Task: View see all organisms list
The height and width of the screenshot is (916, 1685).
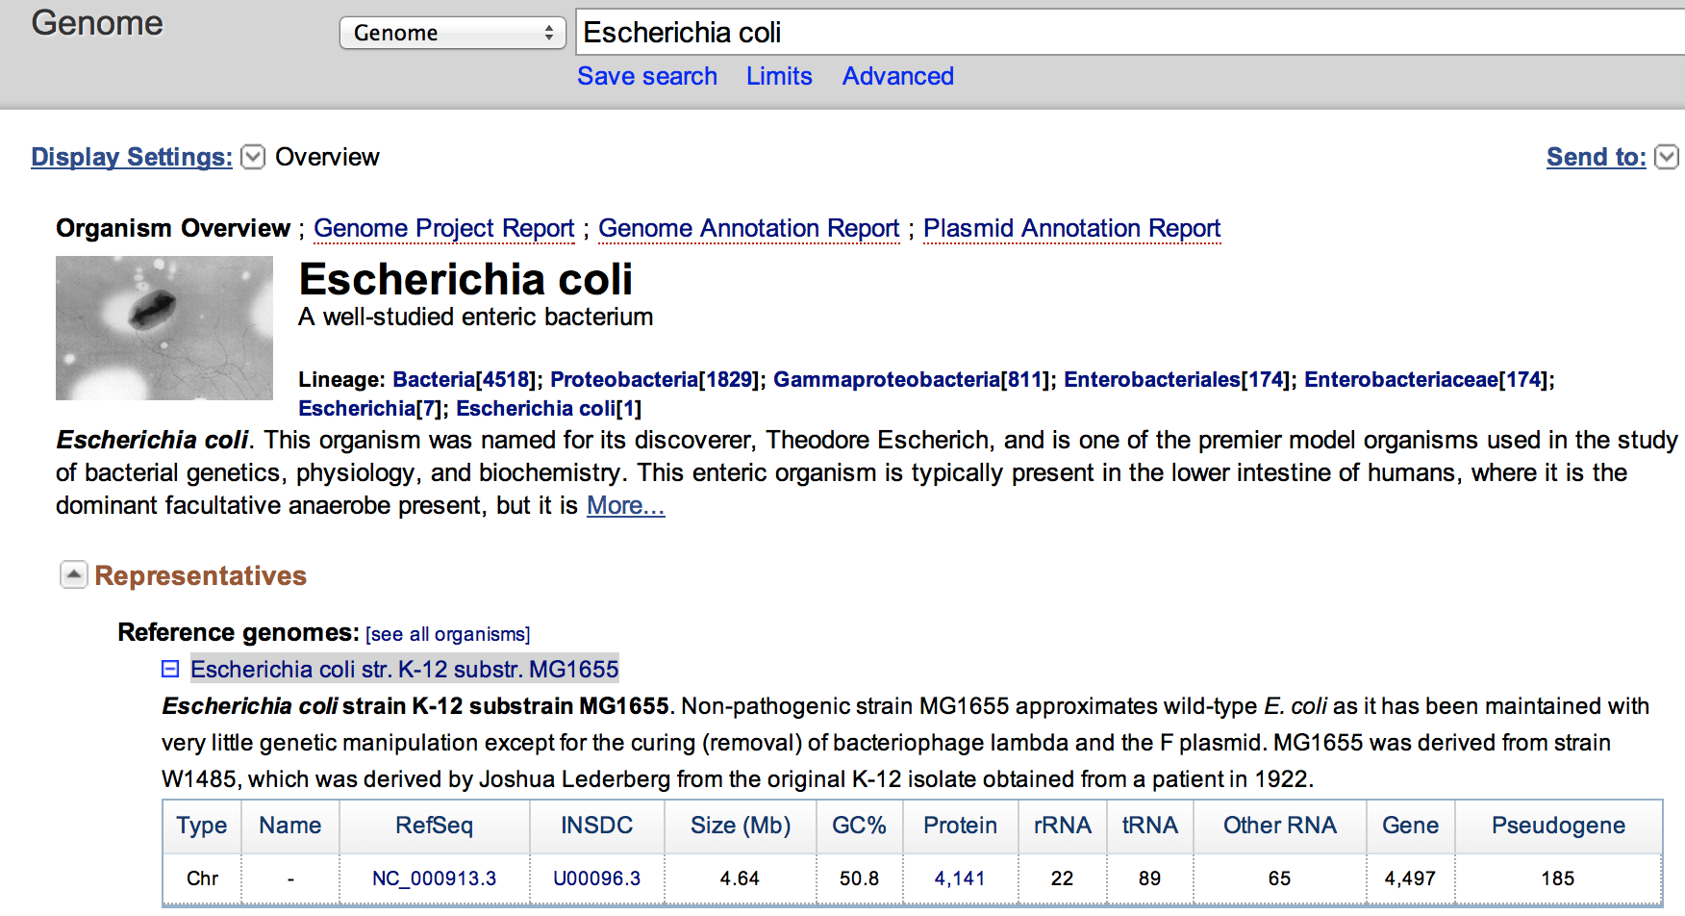Action: [x=448, y=633]
